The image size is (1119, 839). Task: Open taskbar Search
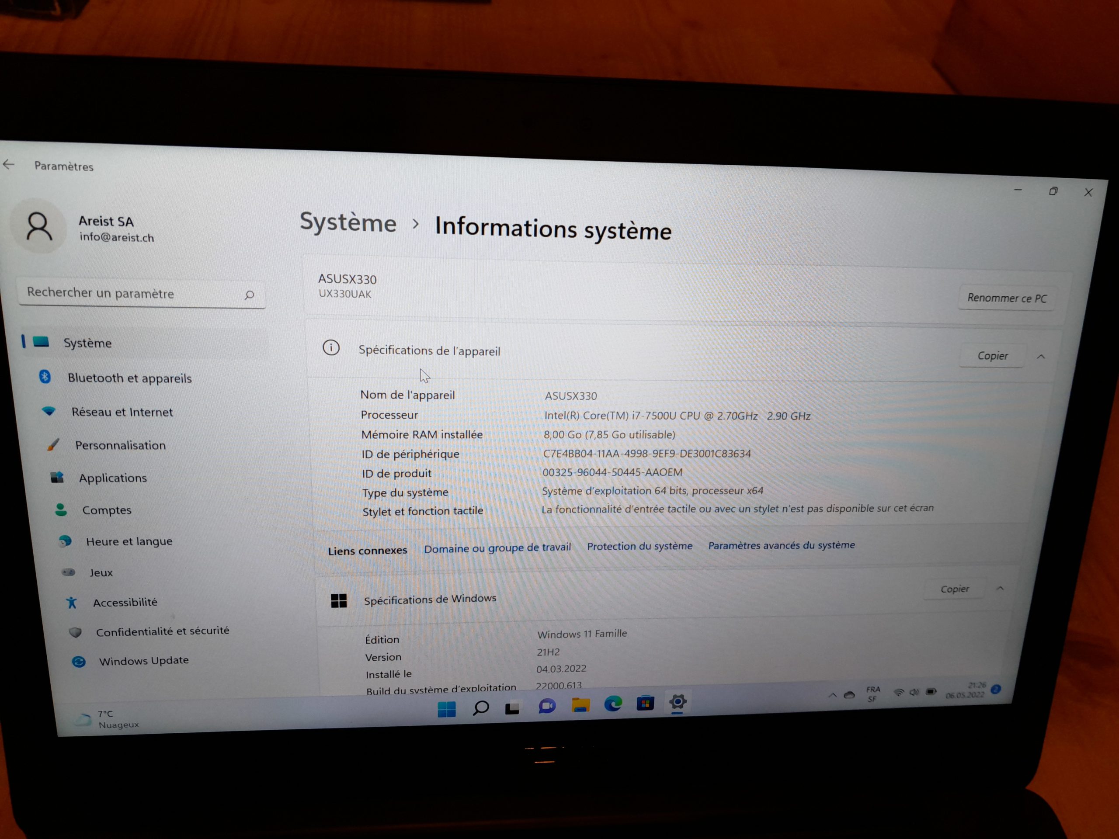pos(480,708)
